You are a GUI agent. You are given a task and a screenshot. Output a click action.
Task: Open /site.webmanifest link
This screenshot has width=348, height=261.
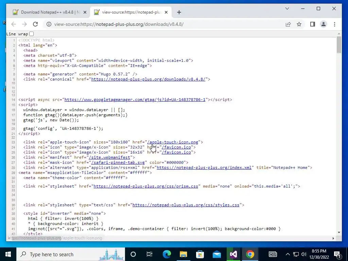(109, 157)
